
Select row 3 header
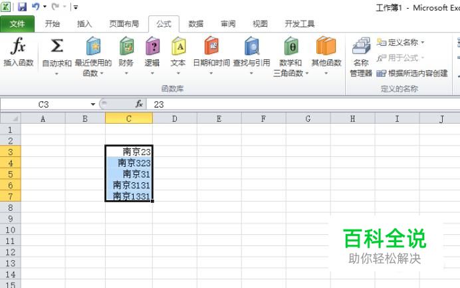(x=10, y=152)
